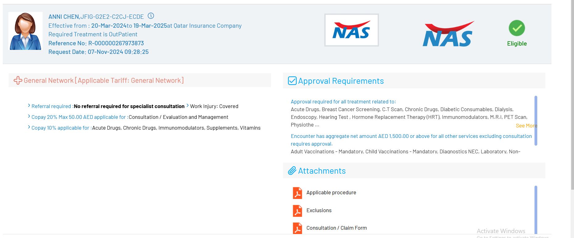574x238 pixels.
Task: Expand the Work Injury chevron
Action: click(187, 106)
